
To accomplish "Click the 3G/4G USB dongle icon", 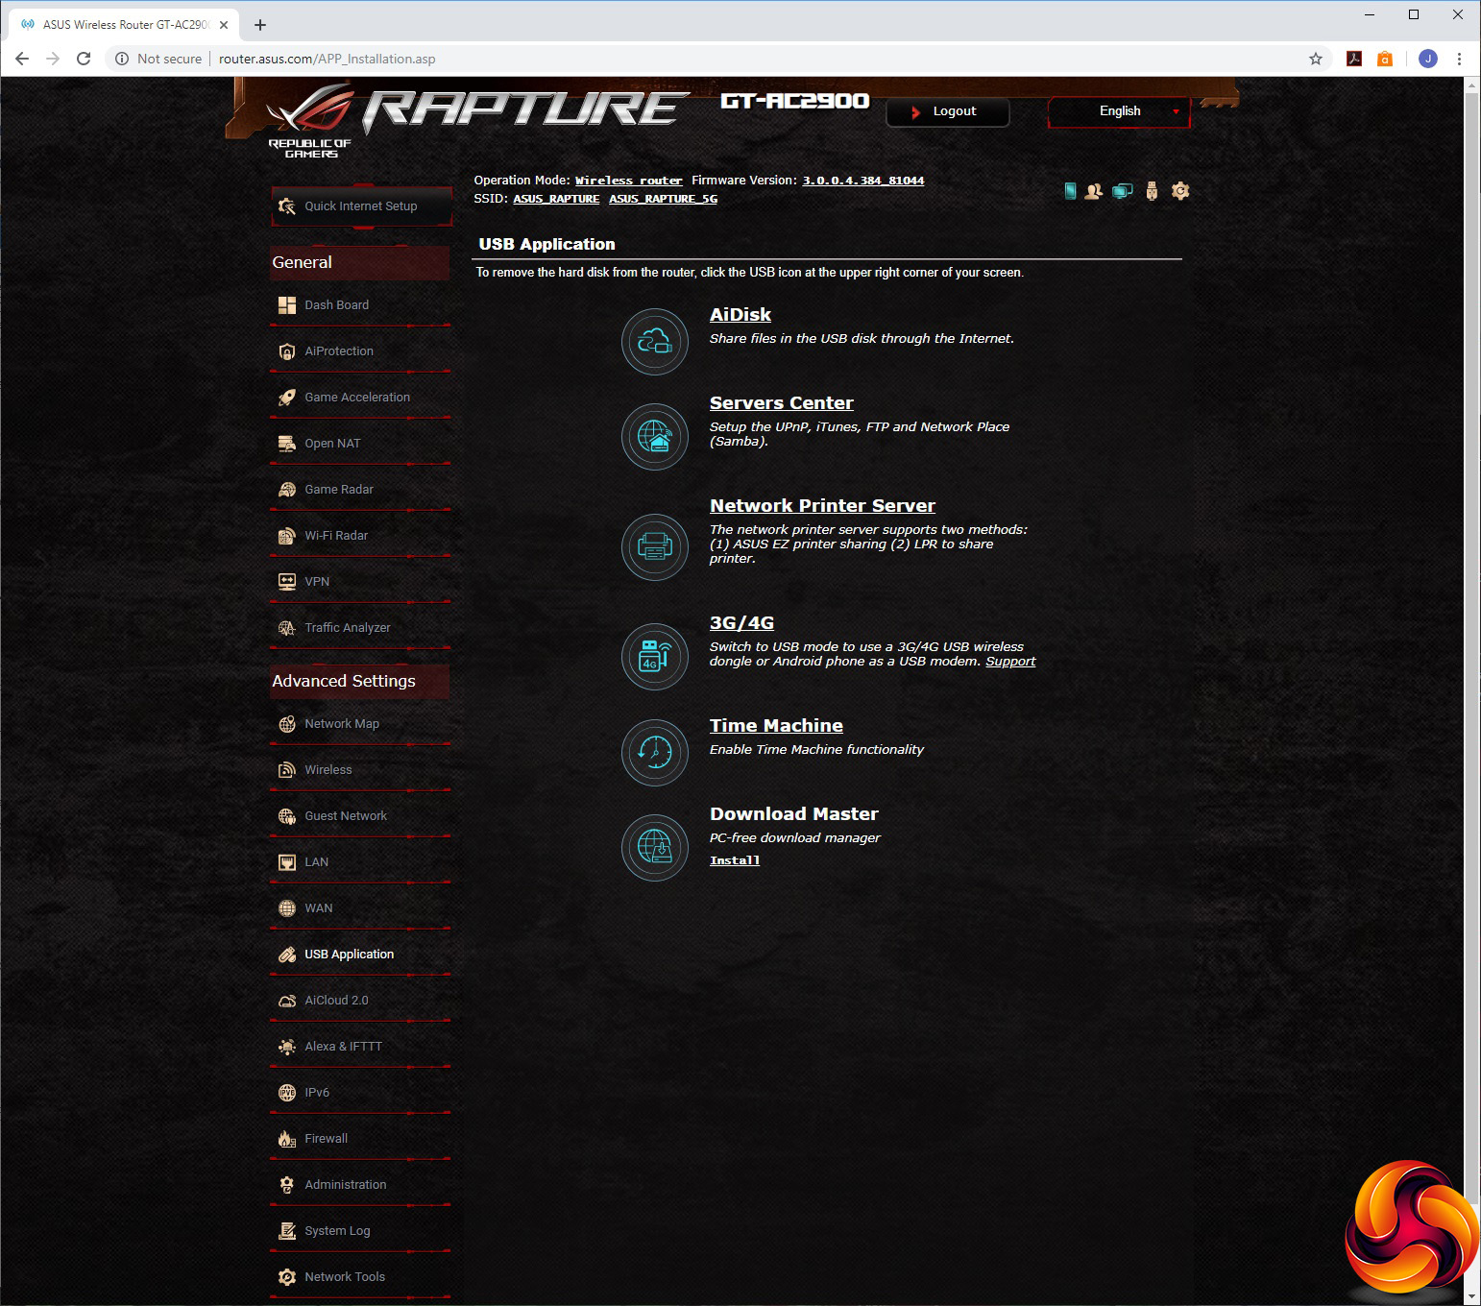I will (x=655, y=657).
